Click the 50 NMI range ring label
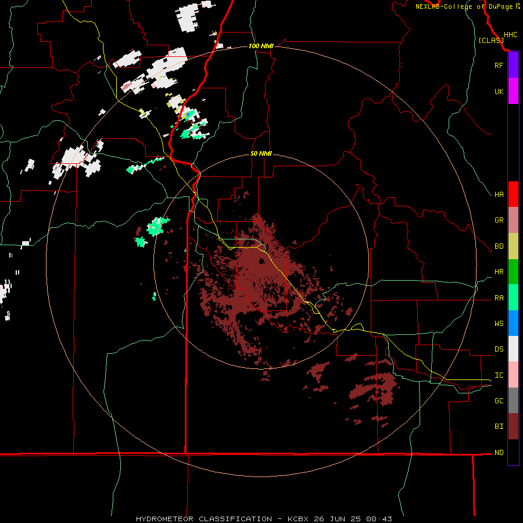Viewport: 523px width, 523px height. coord(261,154)
